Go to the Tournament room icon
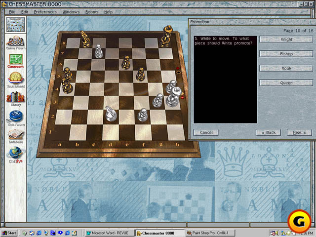 click(16, 79)
